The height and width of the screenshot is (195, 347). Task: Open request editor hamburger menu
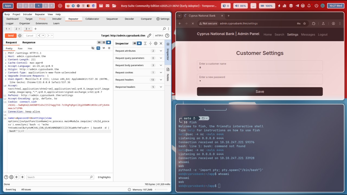click(x=109, y=48)
